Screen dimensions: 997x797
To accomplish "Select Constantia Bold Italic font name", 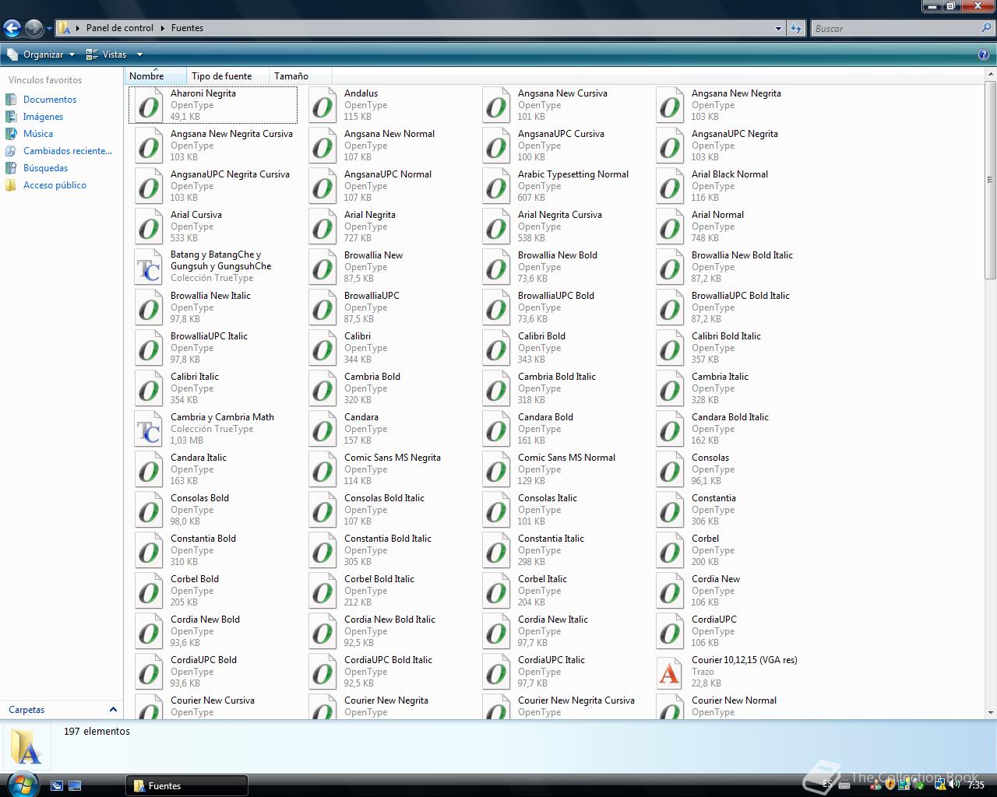I will coord(388,539).
